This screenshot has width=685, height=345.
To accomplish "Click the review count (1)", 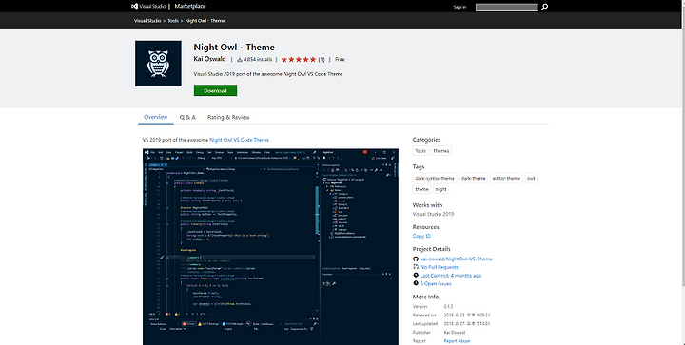I will [322, 59].
